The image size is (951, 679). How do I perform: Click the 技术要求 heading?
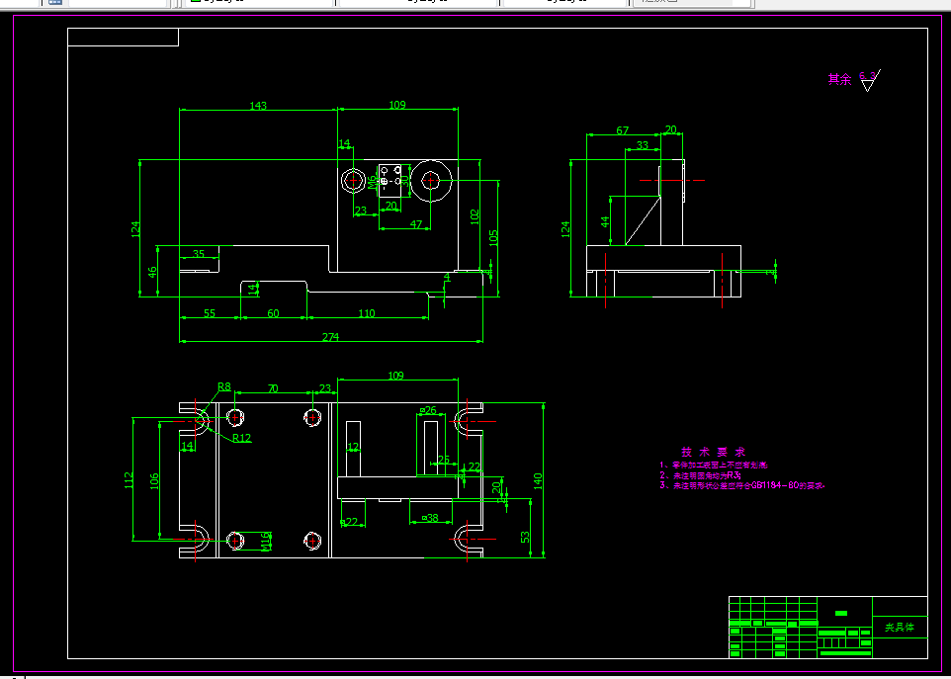click(714, 453)
